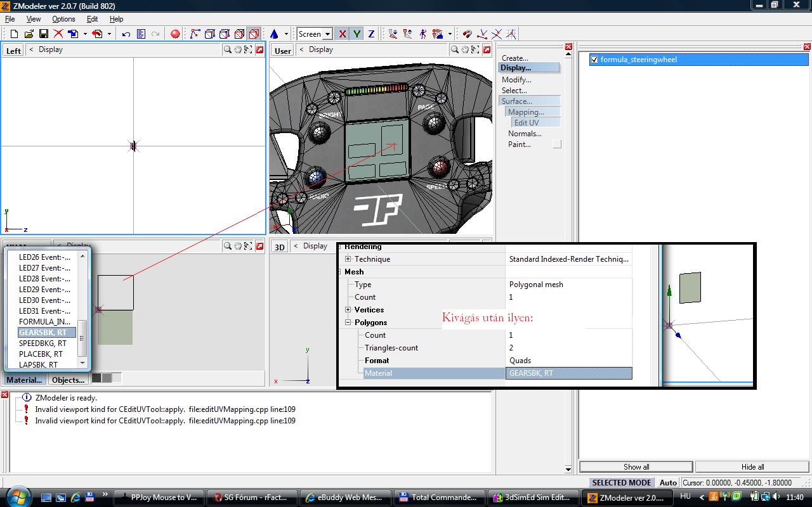Toggle the Z axis lock button
Screen dimensions: 812x507
(x=372, y=34)
